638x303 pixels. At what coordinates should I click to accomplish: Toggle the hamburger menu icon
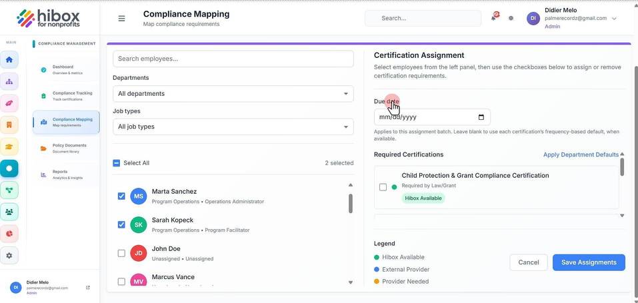click(x=121, y=18)
